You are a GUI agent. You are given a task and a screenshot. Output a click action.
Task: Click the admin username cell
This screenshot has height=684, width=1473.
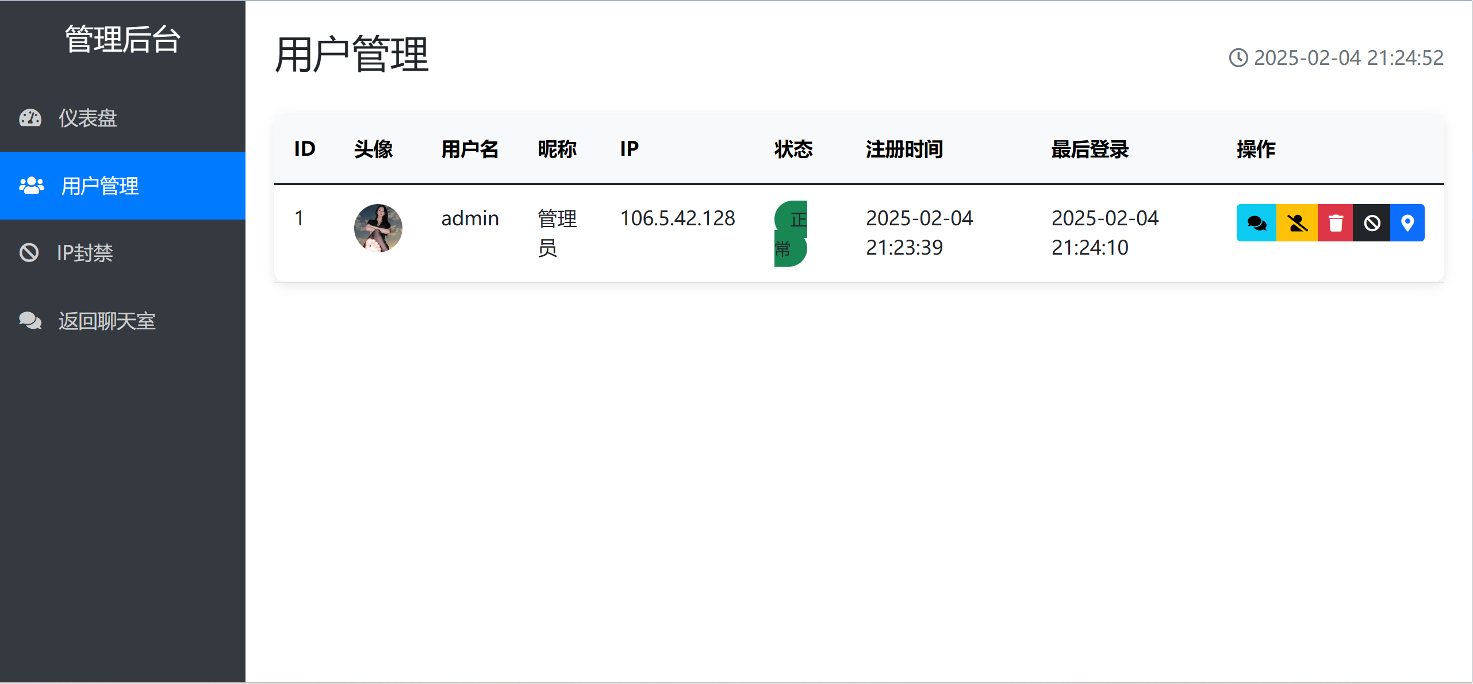tap(470, 218)
